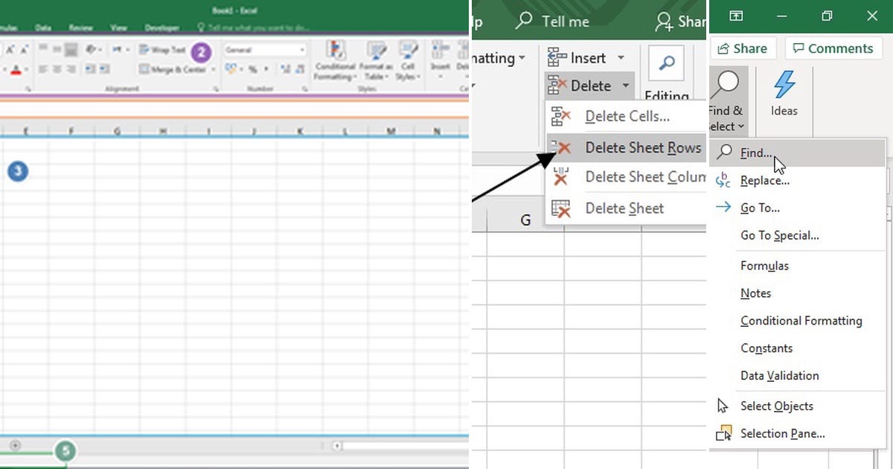893x469 pixels.
Task: Click the Delete Sheet Columns icon
Action: [563, 177]
